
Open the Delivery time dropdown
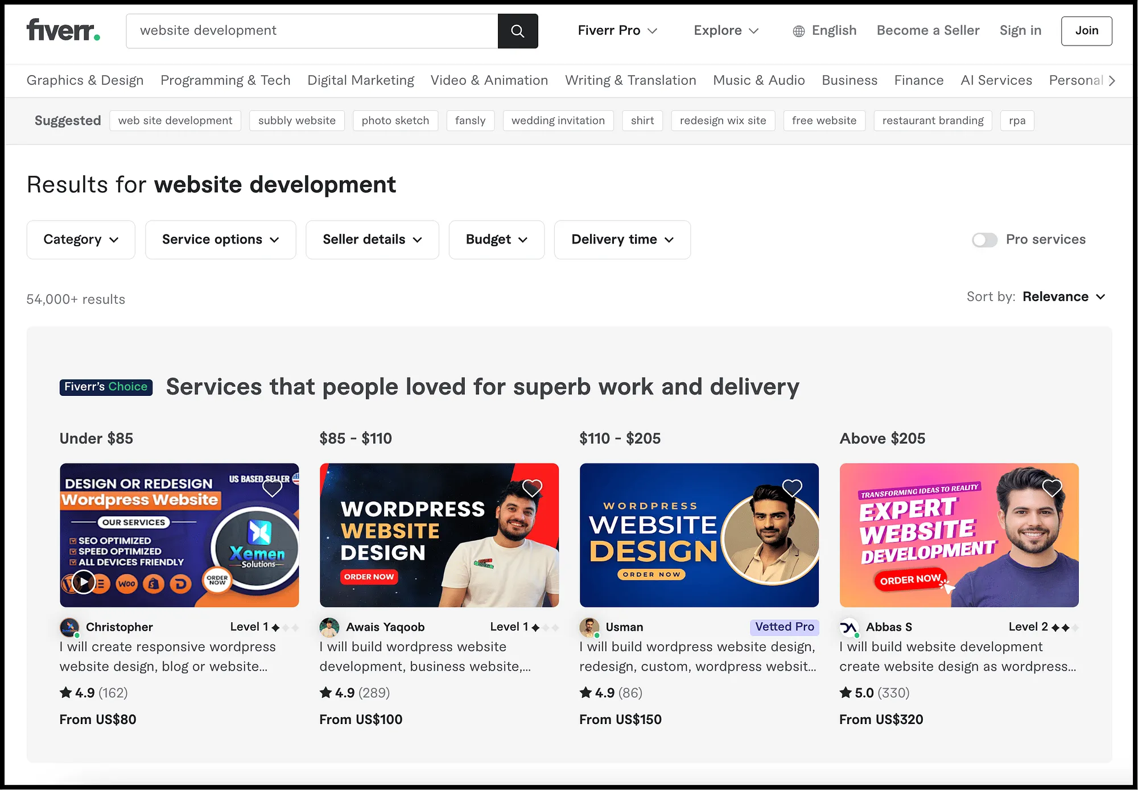[x=622, y=240]
